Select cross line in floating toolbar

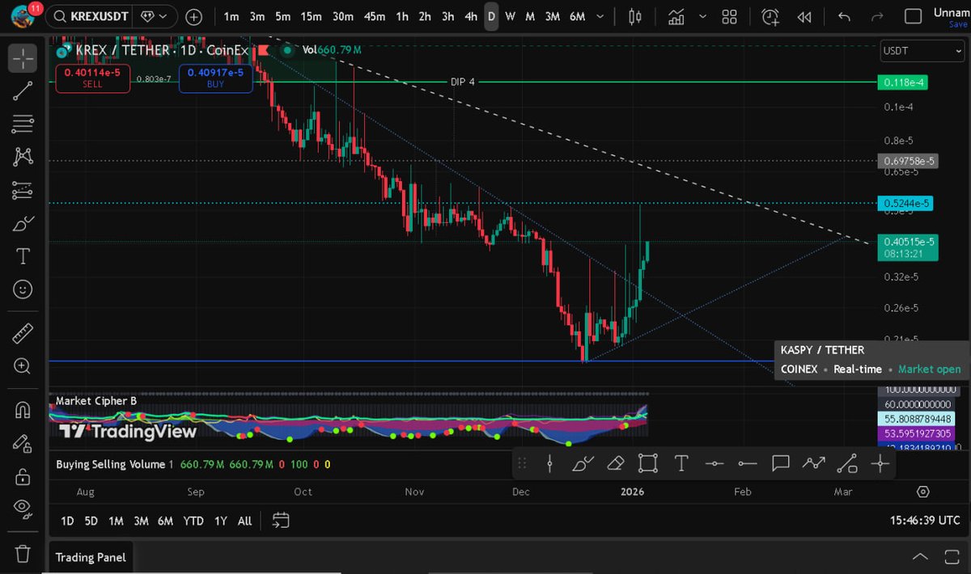[880, 463]
